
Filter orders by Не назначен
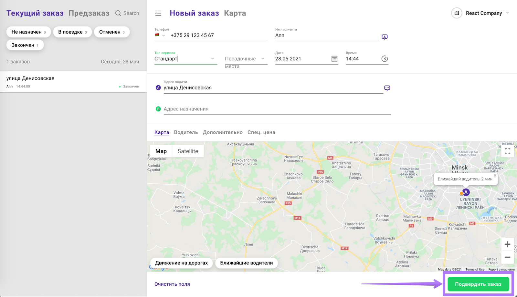[x=28, y=32]
